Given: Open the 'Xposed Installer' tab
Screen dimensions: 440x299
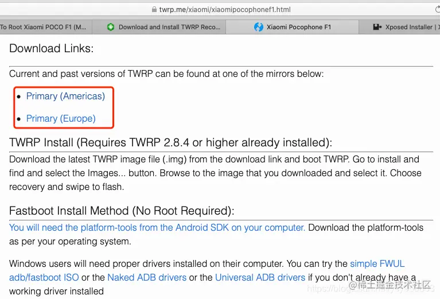Looking at the screenshot, I should pos(400,27).
